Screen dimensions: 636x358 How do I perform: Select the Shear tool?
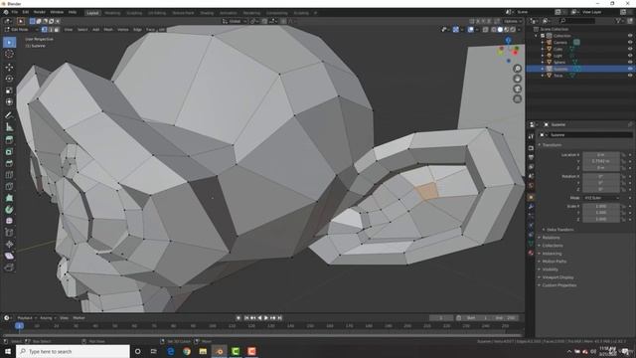click(9, 257)
